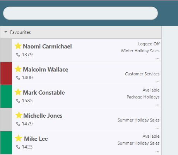
Task: Select Mike Lee contact name
Action: coord(36,139)
